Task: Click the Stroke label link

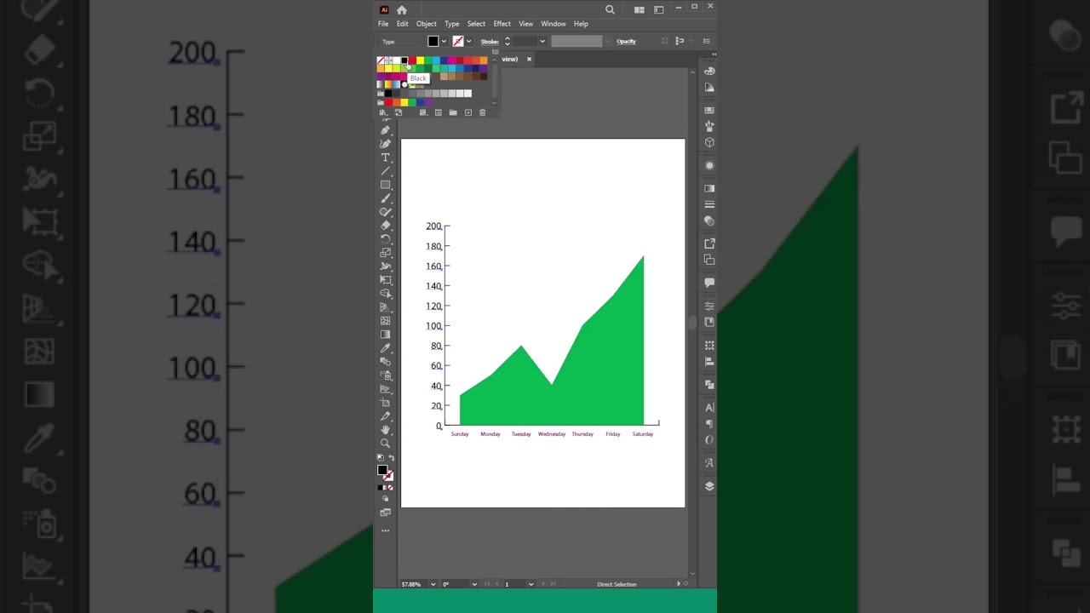Action: [490, 42]
